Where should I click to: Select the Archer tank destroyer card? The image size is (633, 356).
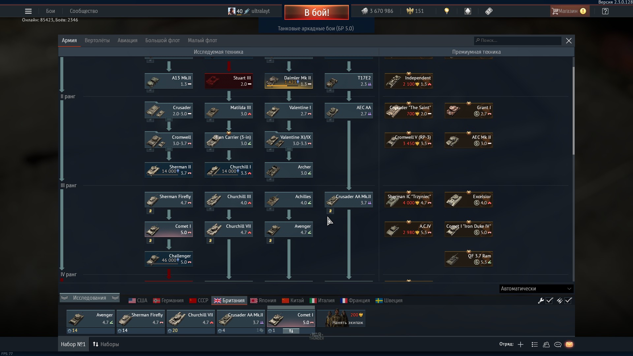pos(289,170)
